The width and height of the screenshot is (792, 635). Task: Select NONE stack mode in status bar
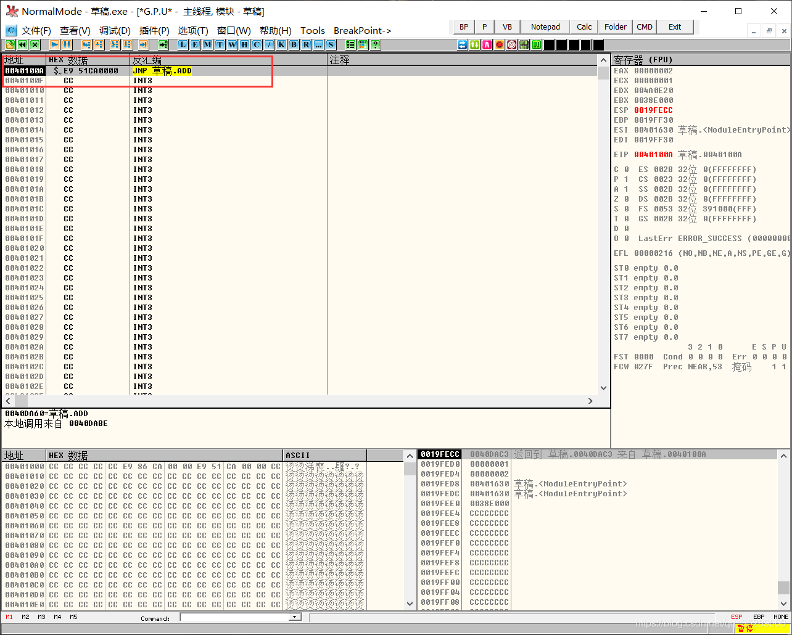[781, 617]
